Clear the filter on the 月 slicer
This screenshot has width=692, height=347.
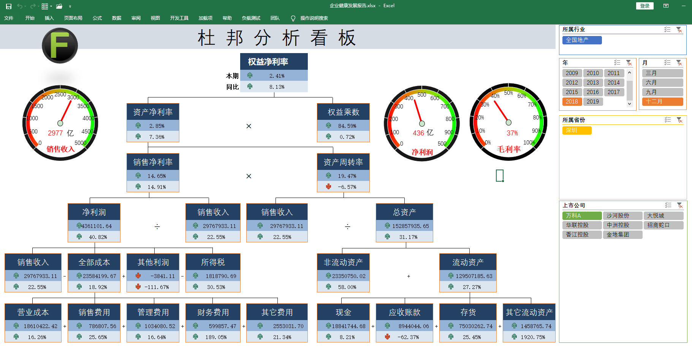679,63
